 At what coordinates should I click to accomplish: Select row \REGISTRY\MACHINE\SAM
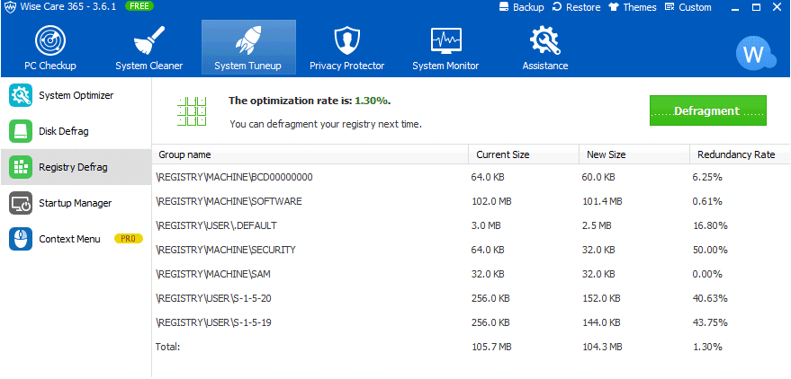pyautogui.click(x=471, y=274)
